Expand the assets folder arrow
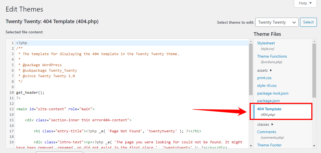 [x=271, y=70]
